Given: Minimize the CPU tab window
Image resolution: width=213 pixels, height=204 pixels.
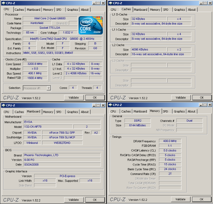Looking at the screenshot, I should (x=94, y=3).
